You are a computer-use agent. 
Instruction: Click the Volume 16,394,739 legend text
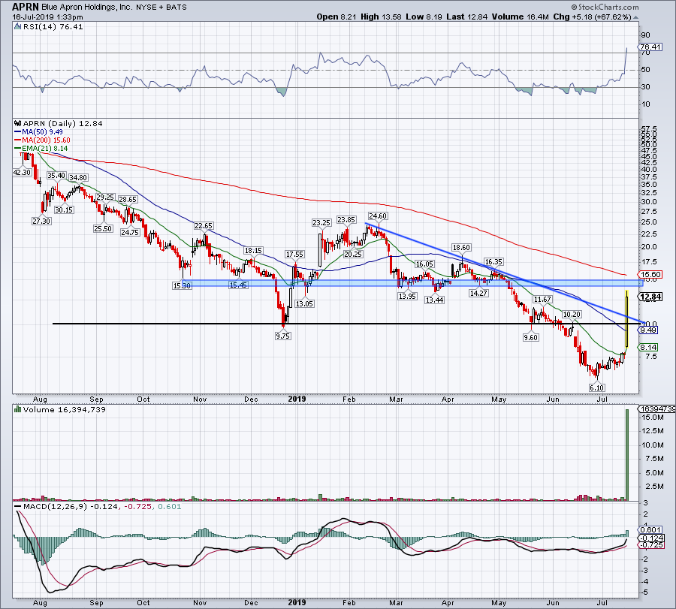coord(65,409)
